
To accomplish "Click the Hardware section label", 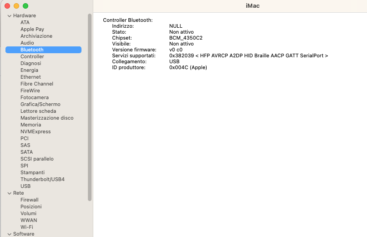I will (24, 15).
